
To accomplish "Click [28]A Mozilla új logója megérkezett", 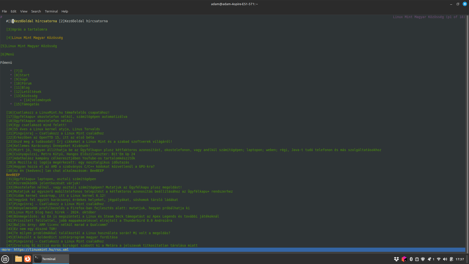I will click(x=68, y=162).
